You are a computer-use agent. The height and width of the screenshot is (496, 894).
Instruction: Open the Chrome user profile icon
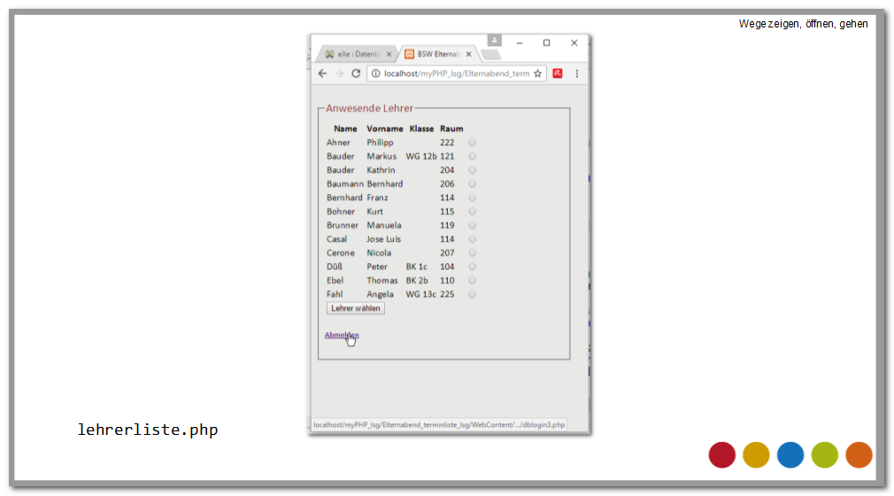pyautogui.click(x=494, y=41)
